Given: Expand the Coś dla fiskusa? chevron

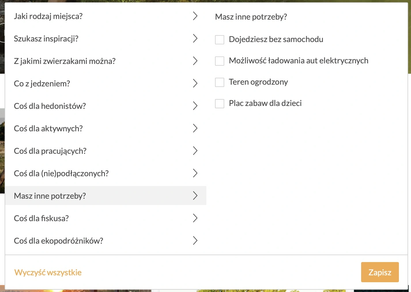Looking at the screenshot, I should point(195,218).
